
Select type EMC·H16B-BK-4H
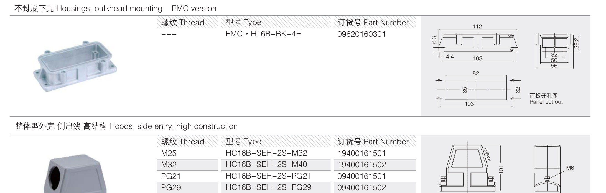[263, 34]
